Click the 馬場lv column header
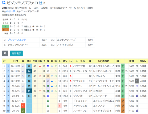Viewport: 148px width, 114px height. pos(143,61)
